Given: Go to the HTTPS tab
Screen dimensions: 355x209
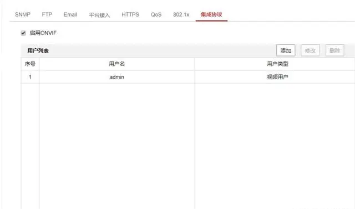Looking at the screenshot, I should click(130, 14).
